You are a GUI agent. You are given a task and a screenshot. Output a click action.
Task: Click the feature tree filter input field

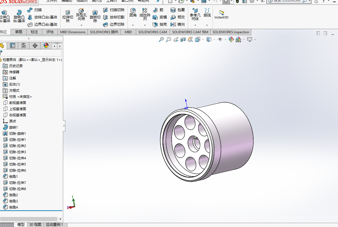coord(31,53)
